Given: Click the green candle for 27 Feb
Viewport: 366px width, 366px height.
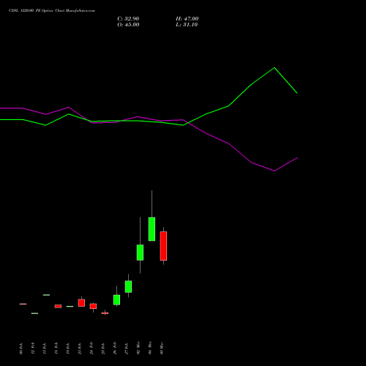Looking at the screenshot, I should click(x=128, y=286).
